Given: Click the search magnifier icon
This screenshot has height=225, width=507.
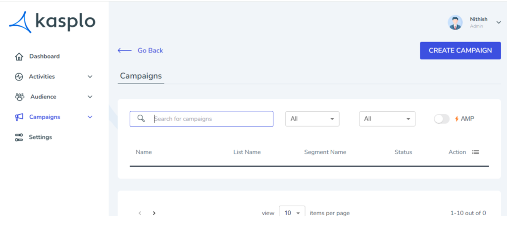Looking at the screenshot, I should click(x=141, y=118).
